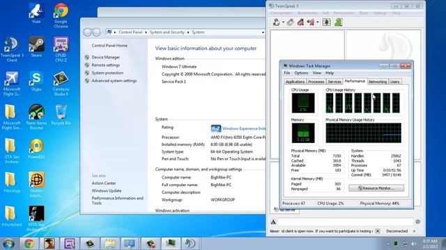Click Chrome icon in taskbar
The height and width of the screenshot is (250, 446).
point(29,244)
